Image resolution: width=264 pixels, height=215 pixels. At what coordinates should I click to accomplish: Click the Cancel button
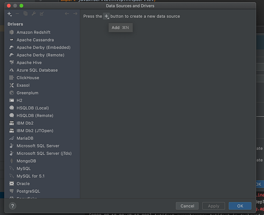187,206
